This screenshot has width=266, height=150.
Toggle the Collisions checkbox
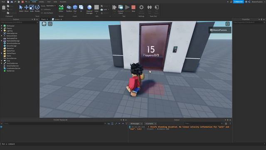pyautogui.click(x=42, y=10)
